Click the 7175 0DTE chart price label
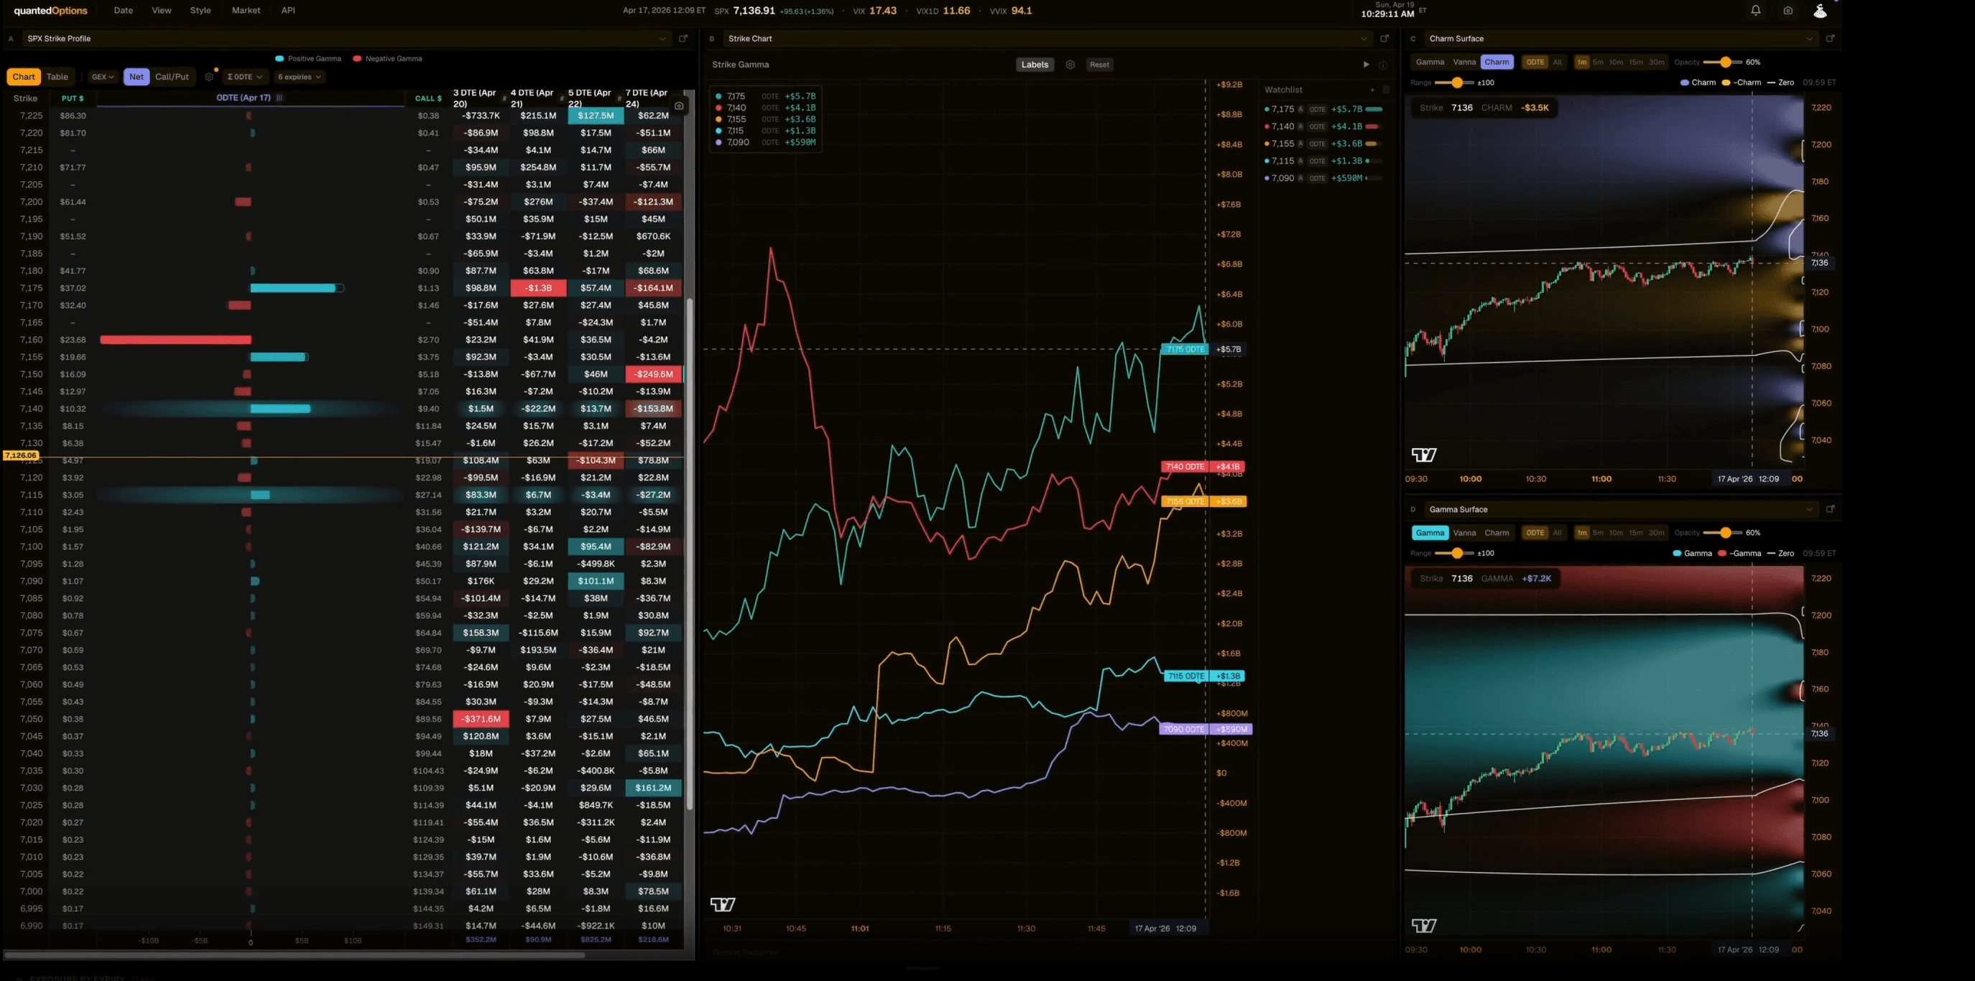1975x981 pixels. coord(1185,350)
